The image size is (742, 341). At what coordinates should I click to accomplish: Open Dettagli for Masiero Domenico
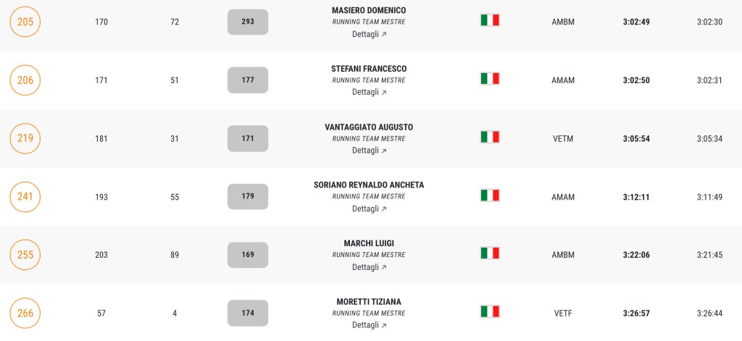point(369,34)
